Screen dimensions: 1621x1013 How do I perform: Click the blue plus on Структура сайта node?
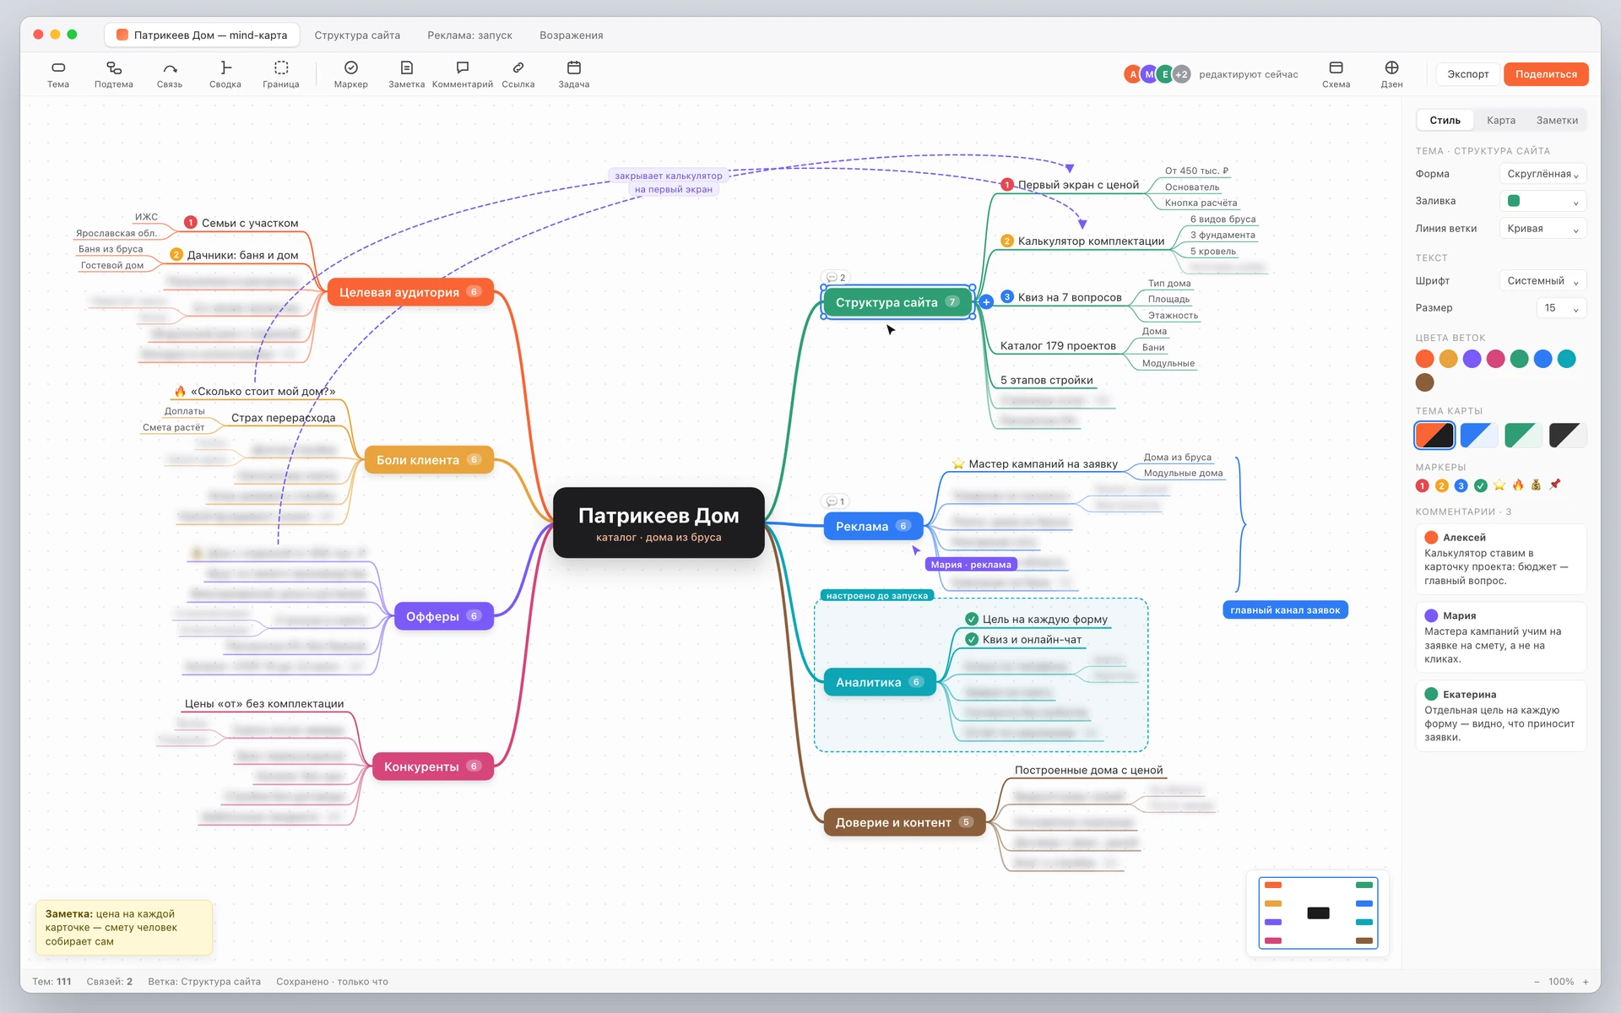(986, 301)
